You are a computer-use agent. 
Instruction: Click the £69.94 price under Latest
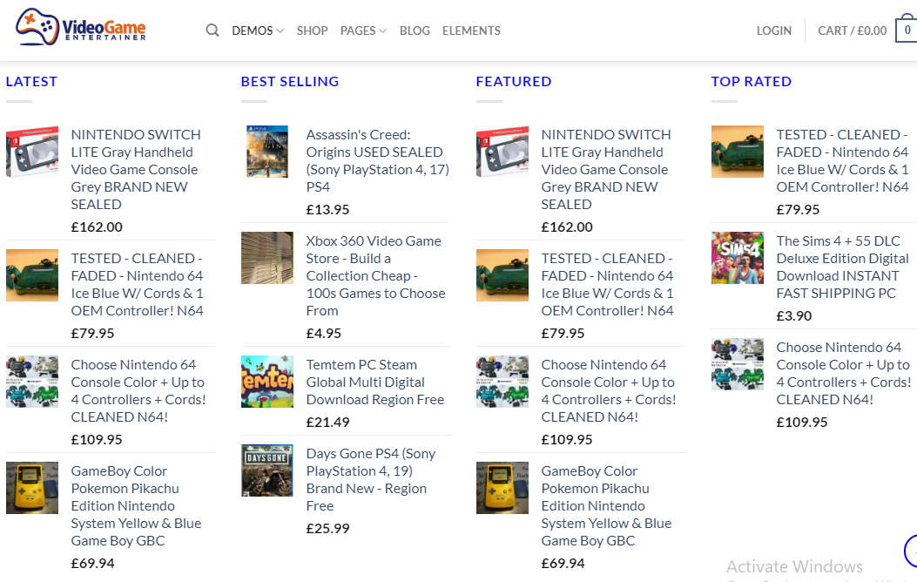tap(93, 564)
